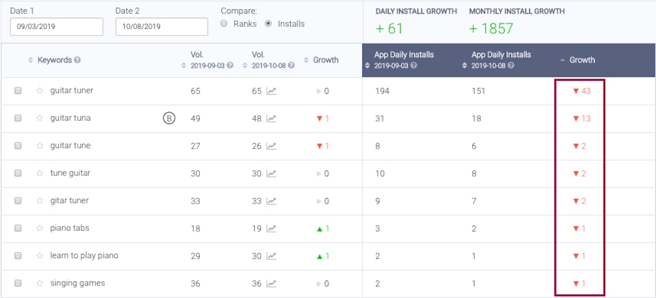This screenshot has width=656, height=298.
Task: Open trend chart for 'guitar tuna' volume
Action: click(271, 118)
